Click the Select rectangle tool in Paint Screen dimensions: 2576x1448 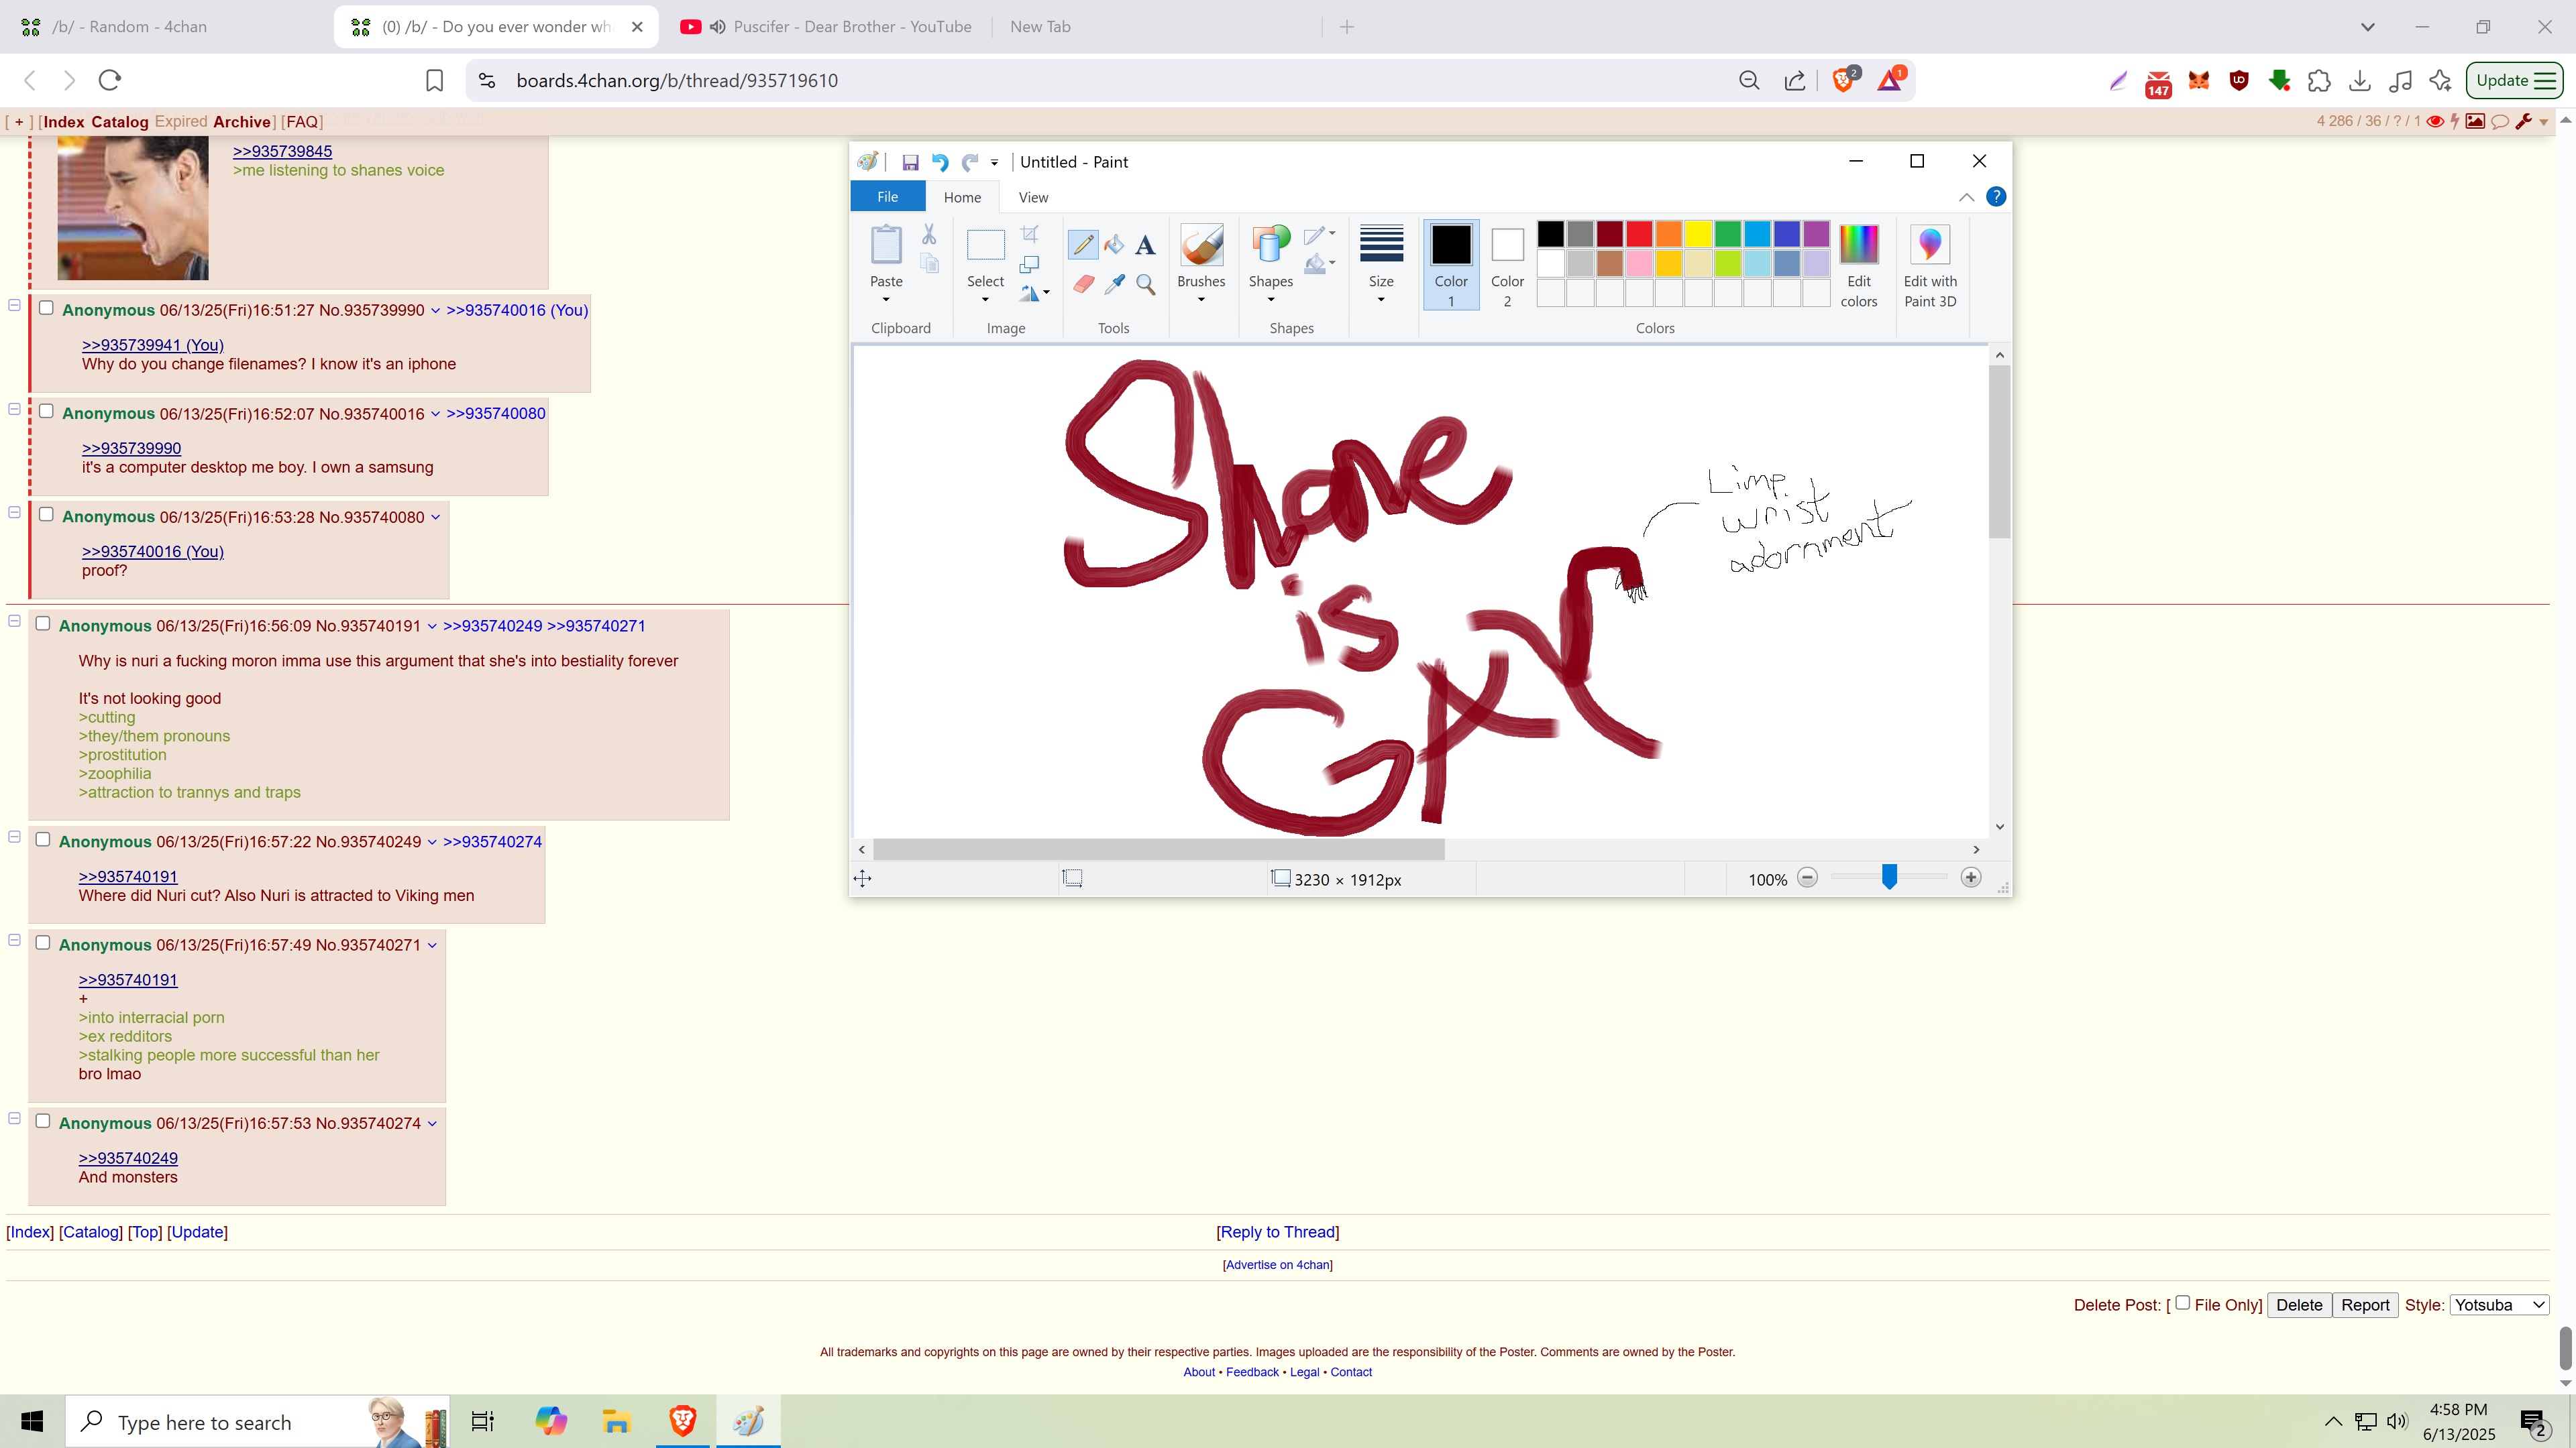click(985, 244)
